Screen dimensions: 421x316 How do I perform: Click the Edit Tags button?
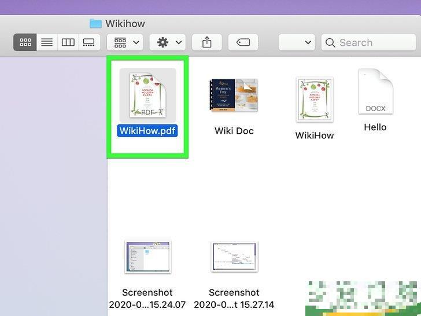pos(243,42)
